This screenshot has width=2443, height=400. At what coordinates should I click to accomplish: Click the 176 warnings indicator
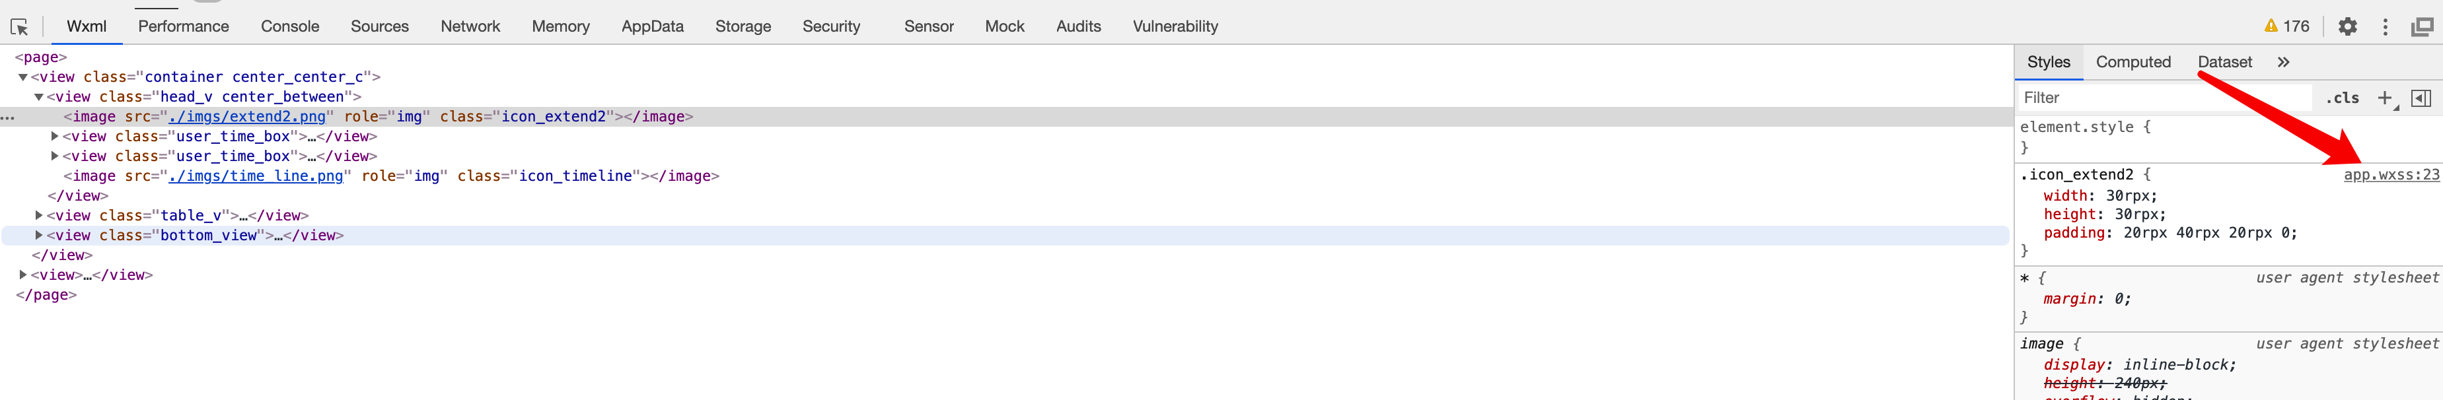coord(2286,26)
